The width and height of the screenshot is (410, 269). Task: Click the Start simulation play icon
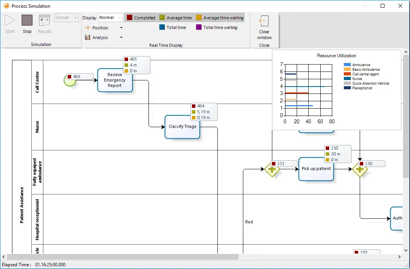tap(10, 20)
